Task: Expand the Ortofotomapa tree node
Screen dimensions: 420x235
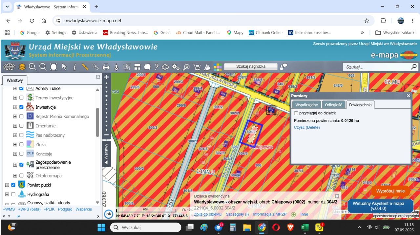Action: [15, 175]
